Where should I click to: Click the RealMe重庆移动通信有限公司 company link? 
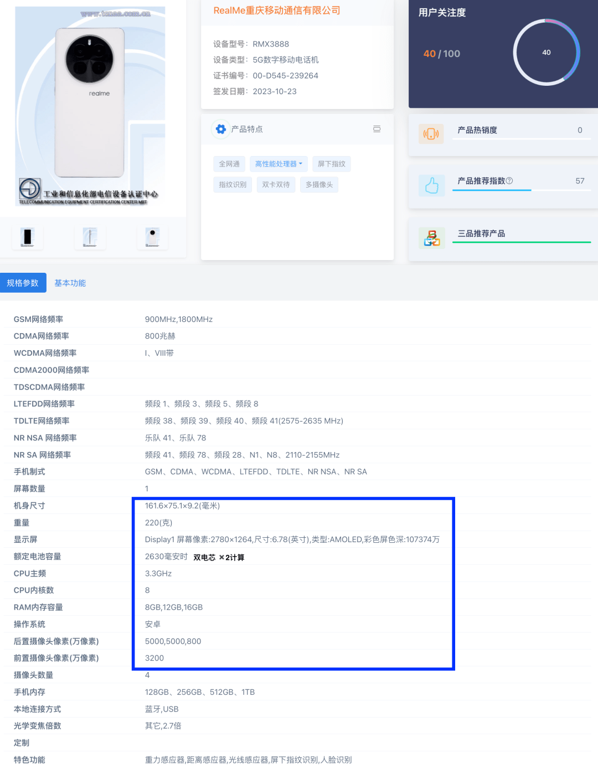point(277,11)
